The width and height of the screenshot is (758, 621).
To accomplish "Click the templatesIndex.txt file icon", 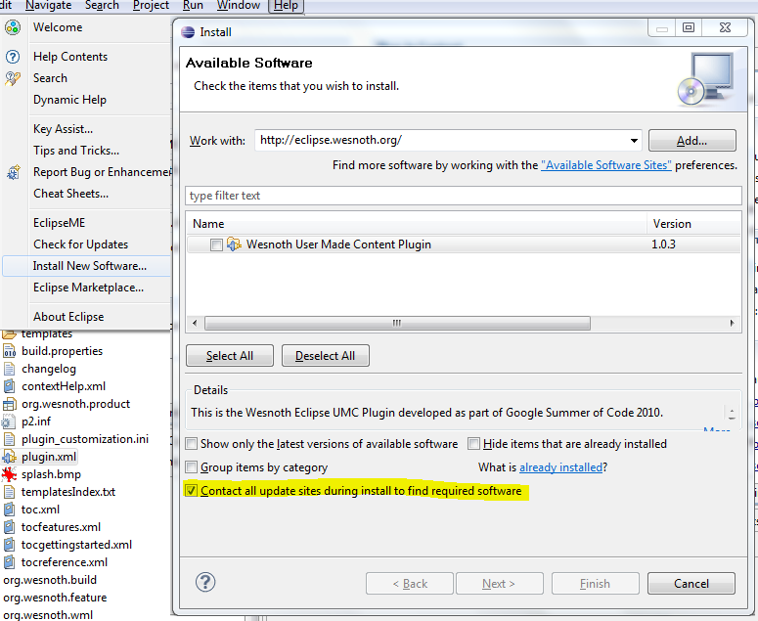I will point(9,492).
